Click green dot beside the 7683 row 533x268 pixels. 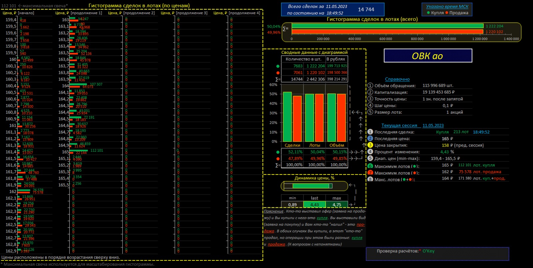click(278, 66)
